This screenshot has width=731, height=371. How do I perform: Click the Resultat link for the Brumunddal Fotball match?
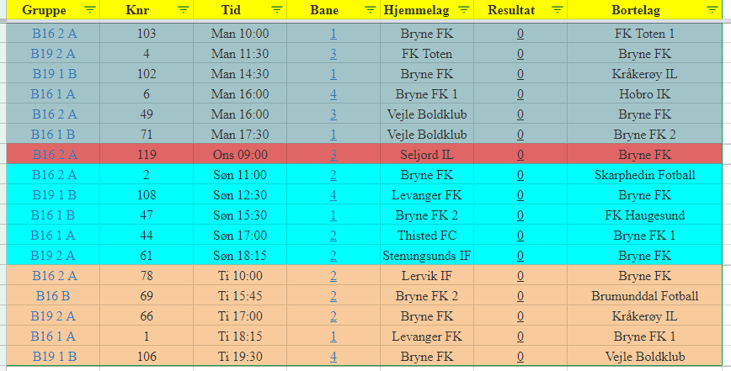[x=520, y=296]
